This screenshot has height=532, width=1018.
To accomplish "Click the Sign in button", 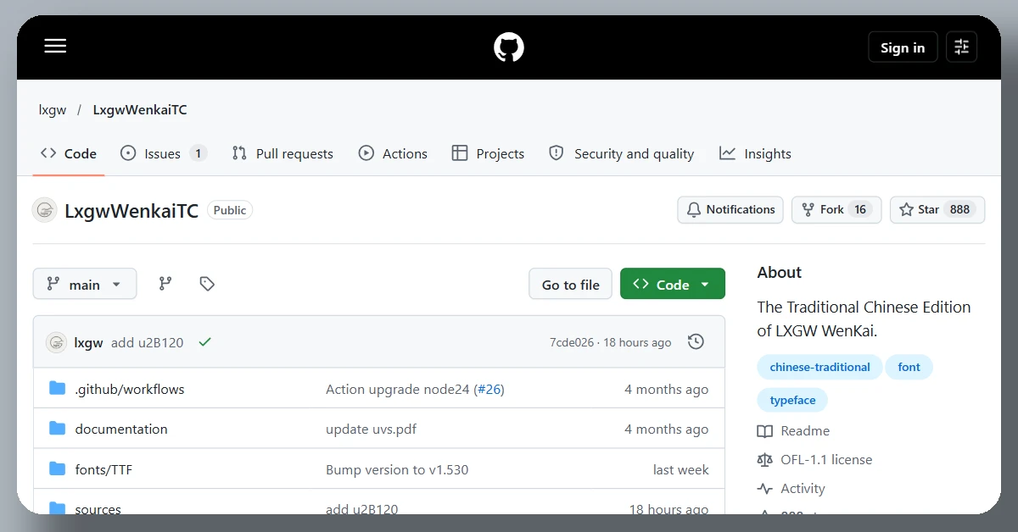I will tap(903, 47).
